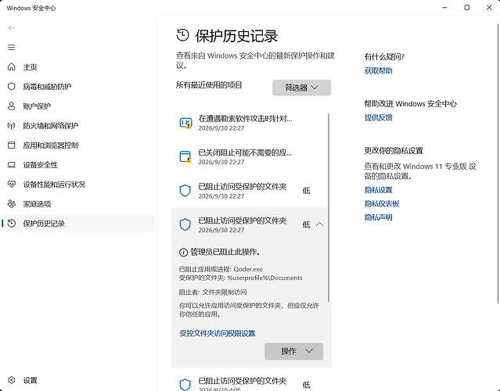Click the family icon for 家庭选项
The image size is (500, 391).
point(12,204)
